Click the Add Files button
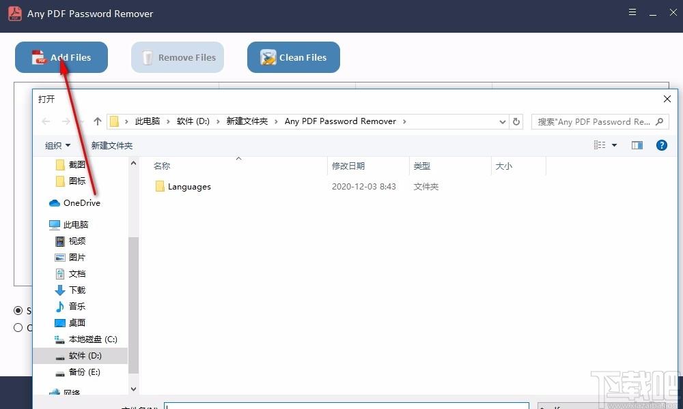683x409 pixels. coord(61,57)
